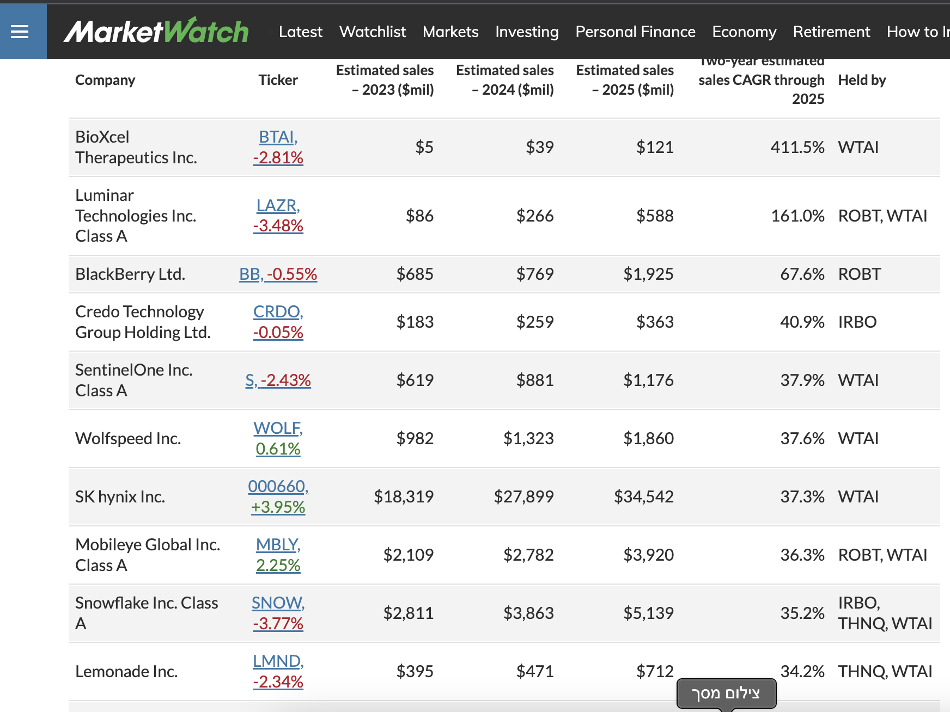Viewport: 950px width, 712px height.
Task: Select the Wolfspeed Inc. company name
Action: coord(128,438)
